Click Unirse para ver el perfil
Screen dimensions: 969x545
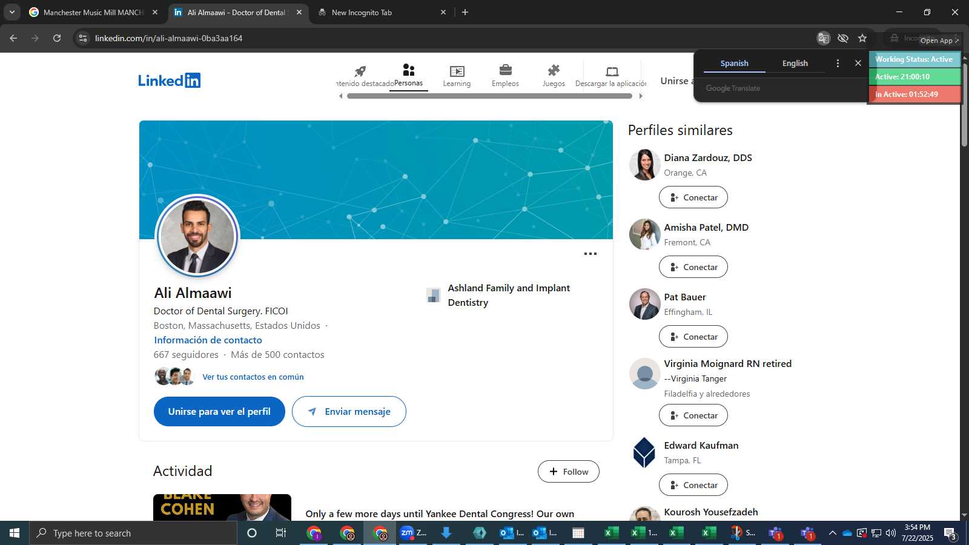[x=219, y=412]
